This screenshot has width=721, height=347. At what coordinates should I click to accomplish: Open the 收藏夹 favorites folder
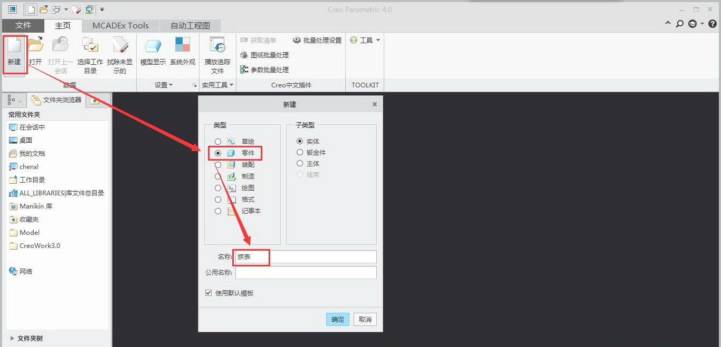pyautogui.click(x=24, y=219)
